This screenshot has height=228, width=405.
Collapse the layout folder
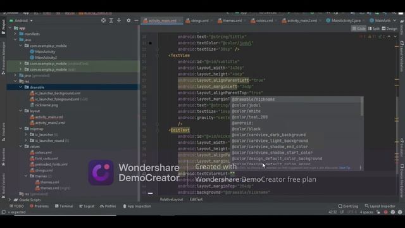pos(21,111)
